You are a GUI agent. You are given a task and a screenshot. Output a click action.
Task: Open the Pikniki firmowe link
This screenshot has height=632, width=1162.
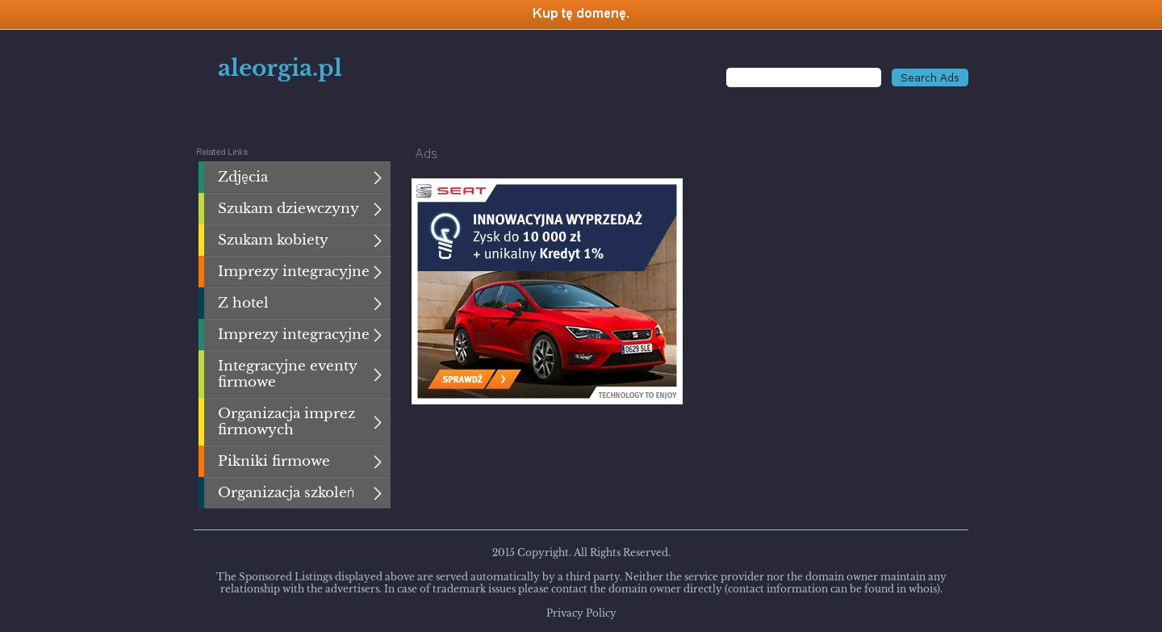274,462
